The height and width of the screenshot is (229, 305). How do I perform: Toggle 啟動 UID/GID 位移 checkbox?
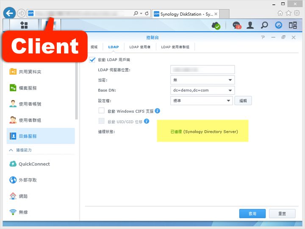click(102, 121)
